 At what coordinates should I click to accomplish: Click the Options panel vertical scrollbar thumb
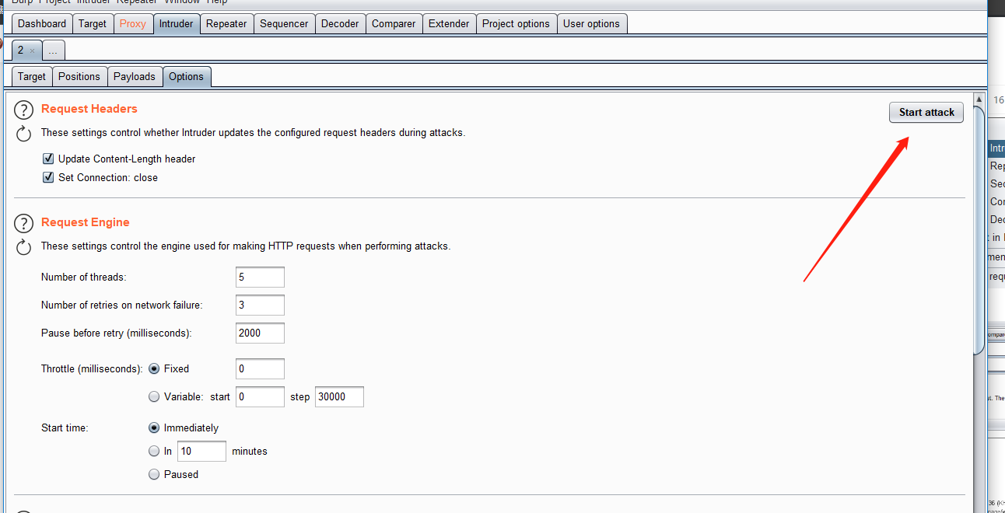coord(979,229)
